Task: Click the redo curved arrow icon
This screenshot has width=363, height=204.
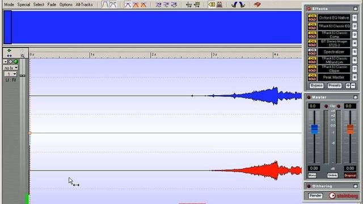Action: point(242,5)
